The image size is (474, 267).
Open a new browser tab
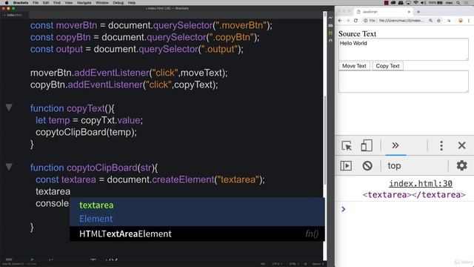pyautogui.click(x=418, y=12)
